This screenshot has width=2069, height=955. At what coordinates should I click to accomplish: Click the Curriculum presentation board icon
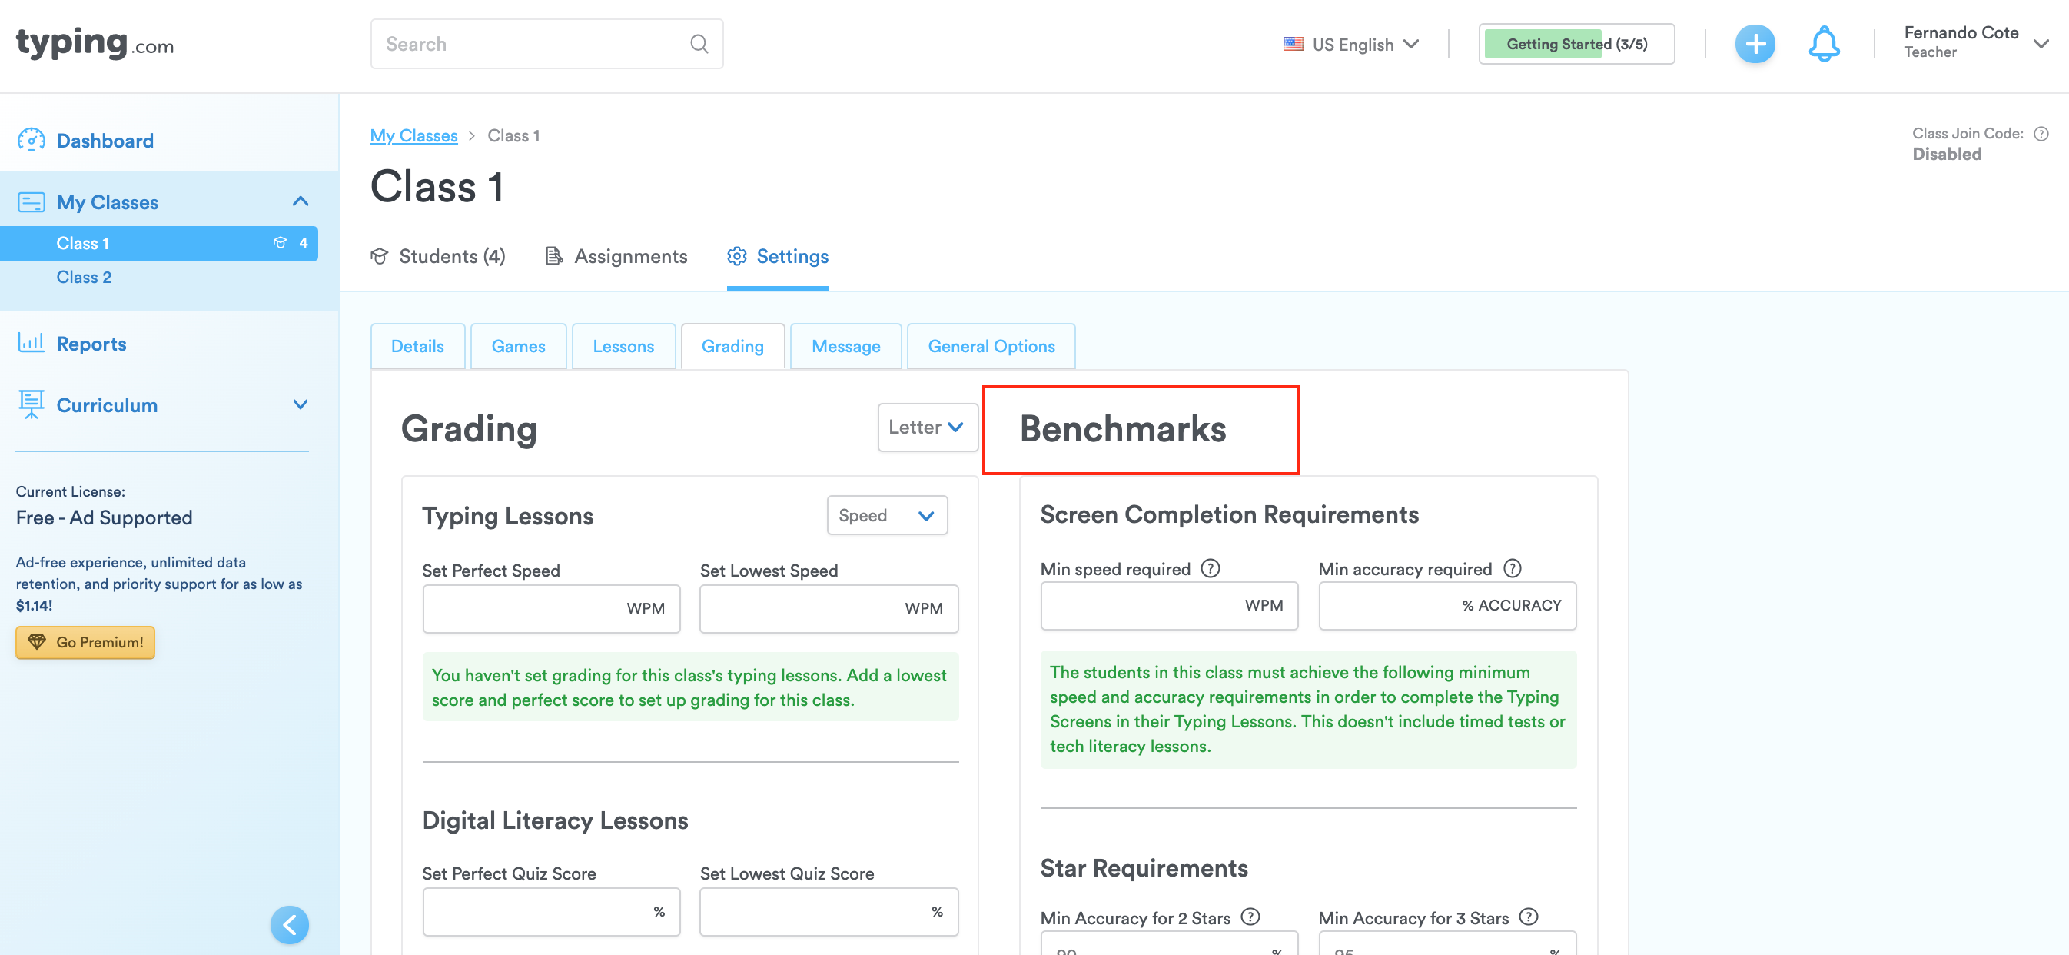(31, 404)
